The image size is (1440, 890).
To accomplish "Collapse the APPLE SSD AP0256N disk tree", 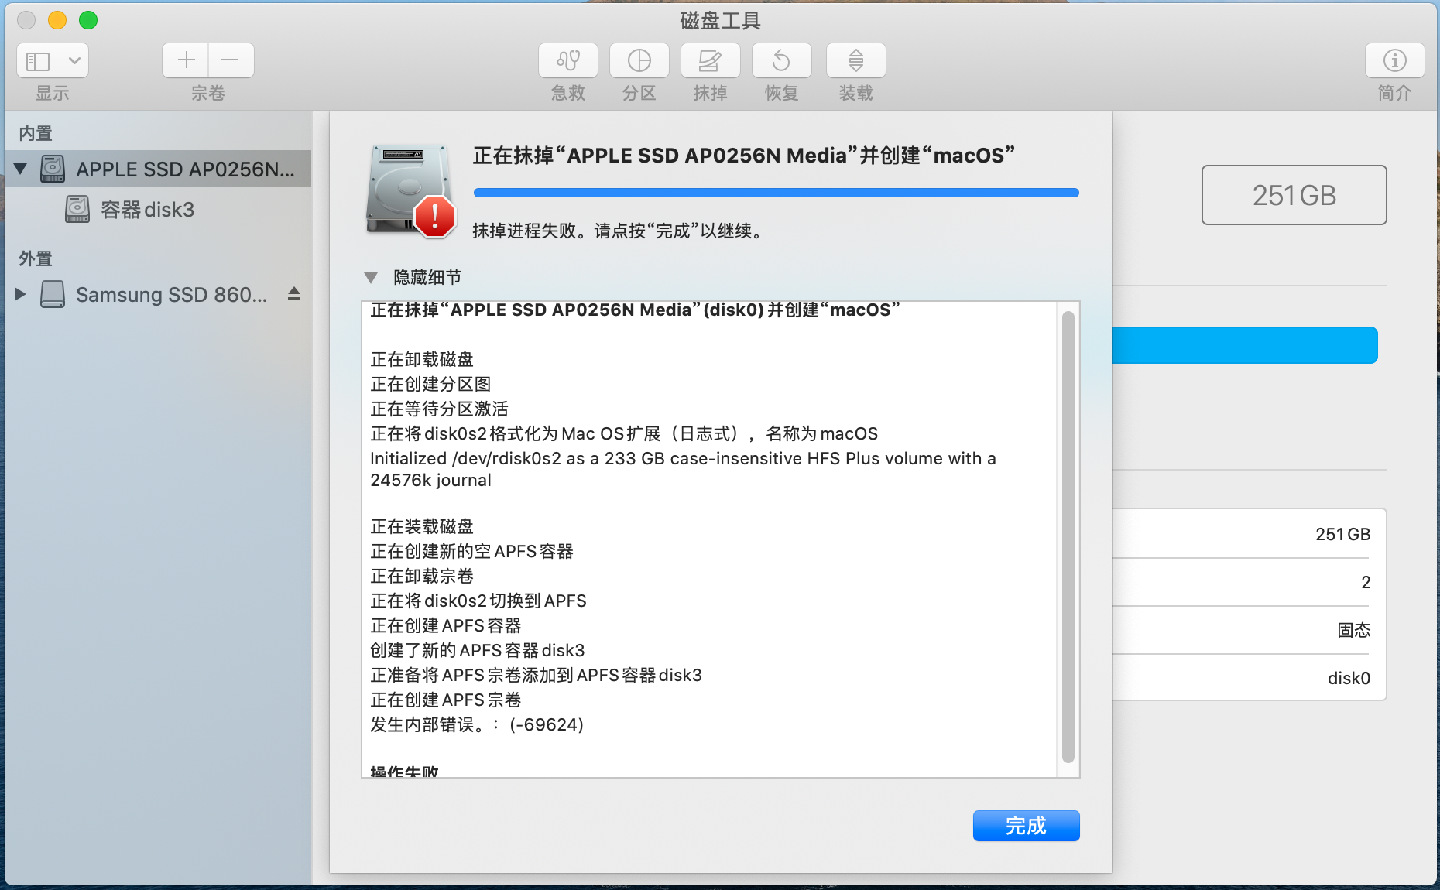I will [x=21, y=169].
